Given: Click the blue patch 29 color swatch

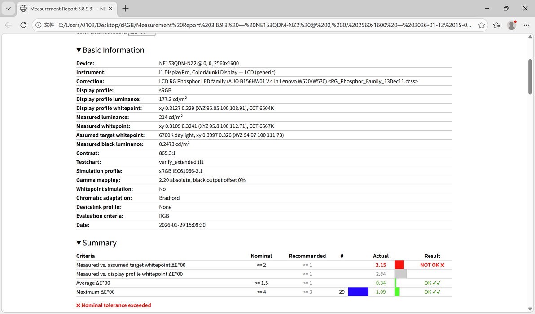Looking at the screenshot, I should pos(358,292).
